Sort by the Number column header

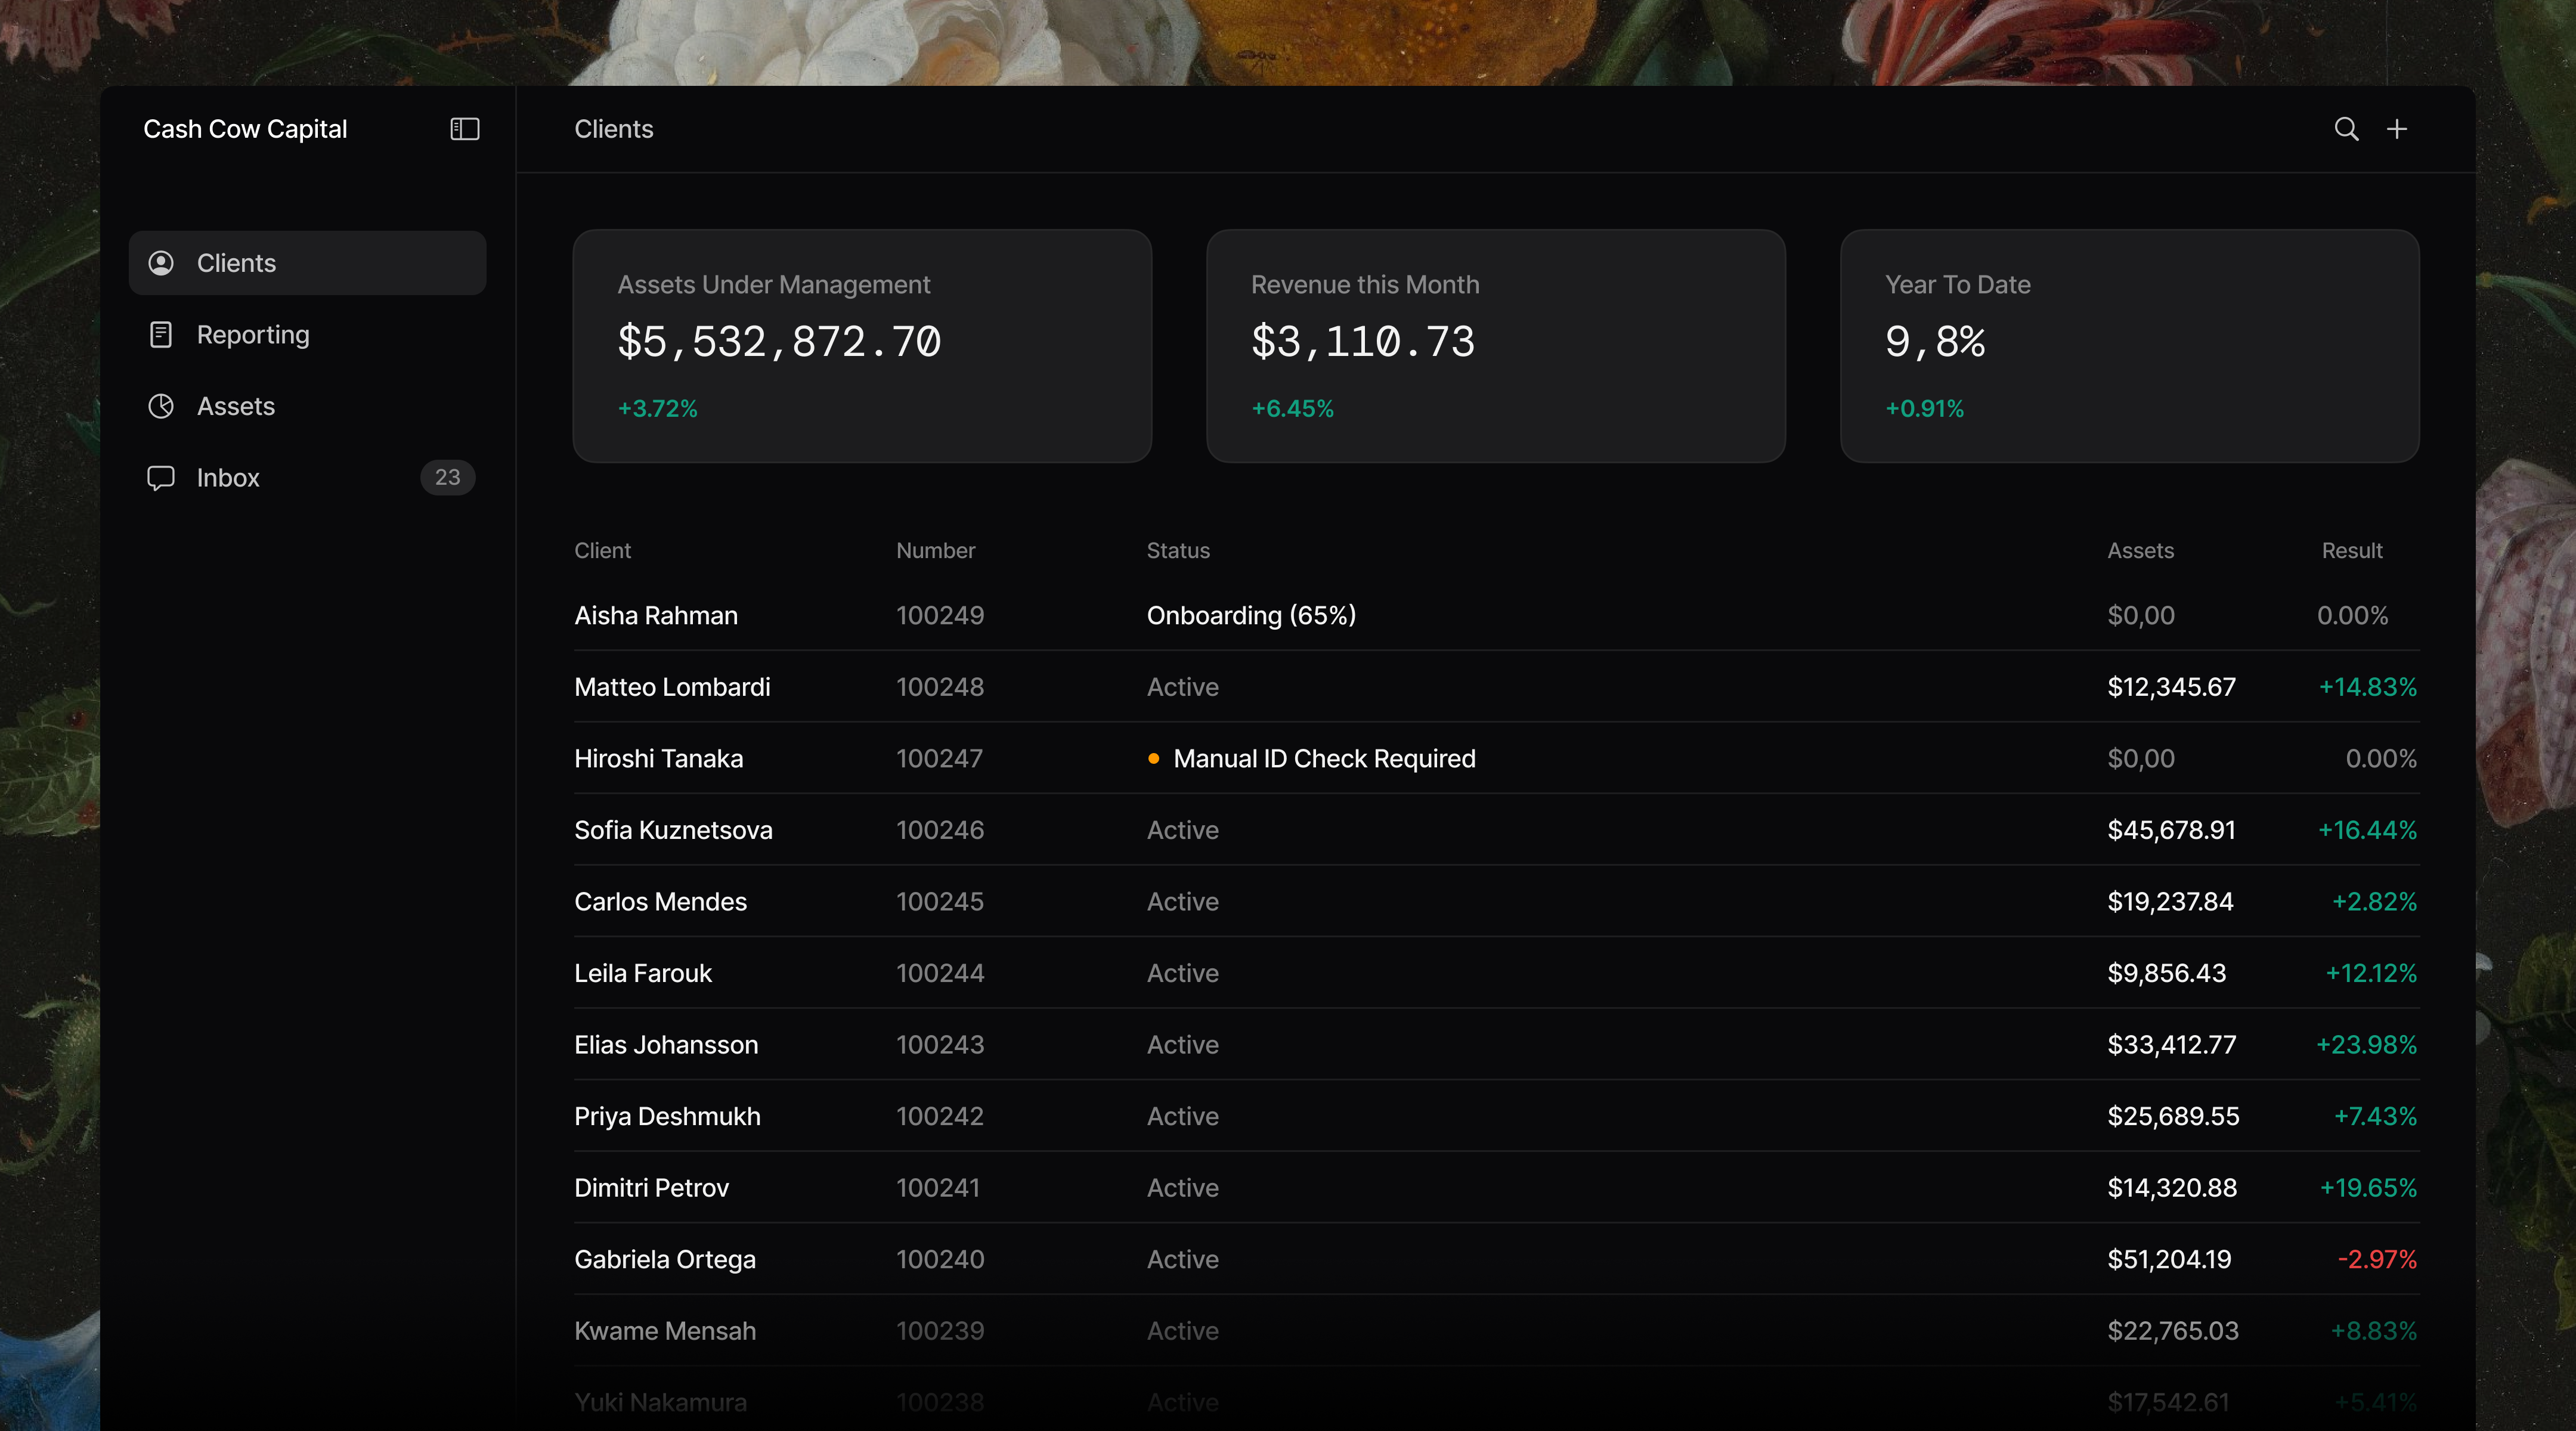coord(935,550)
